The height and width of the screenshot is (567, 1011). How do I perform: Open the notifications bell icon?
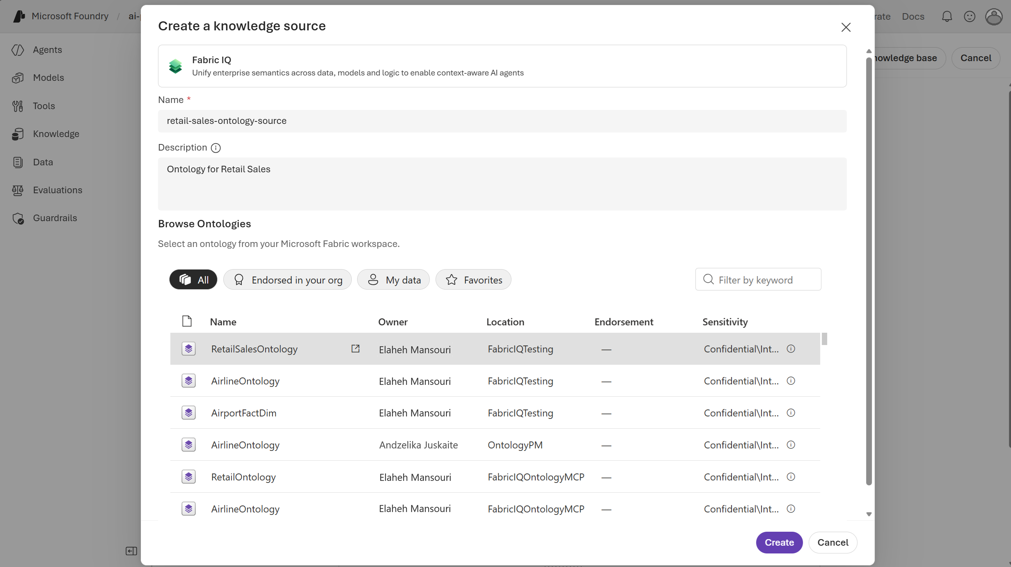point(947,16)
